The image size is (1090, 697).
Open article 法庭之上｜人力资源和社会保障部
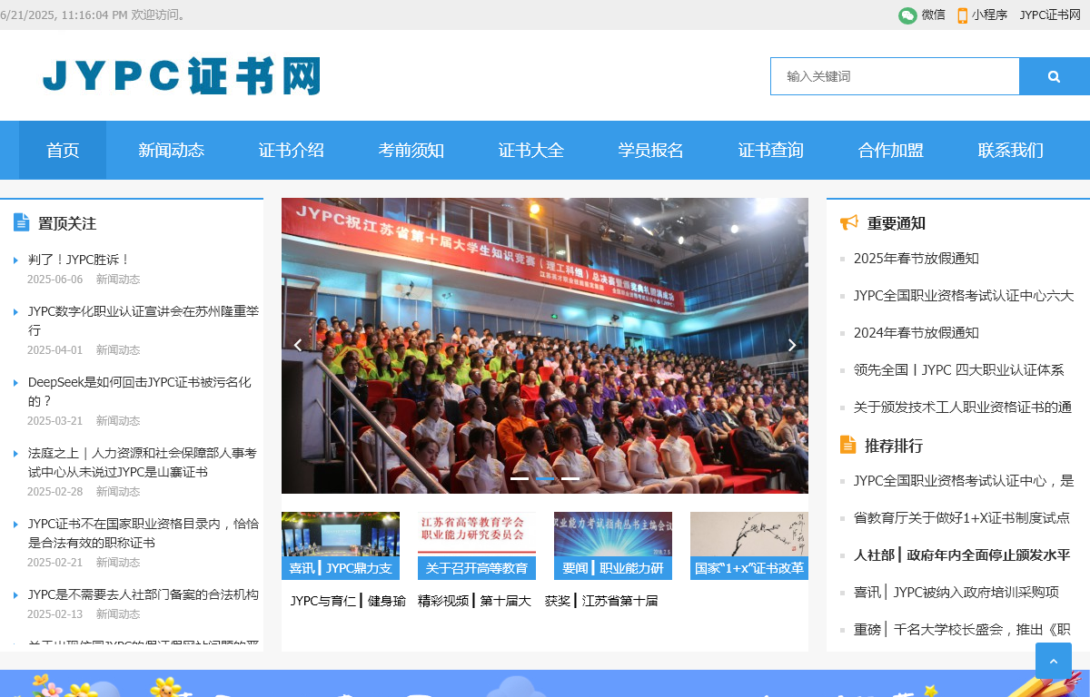143,462
